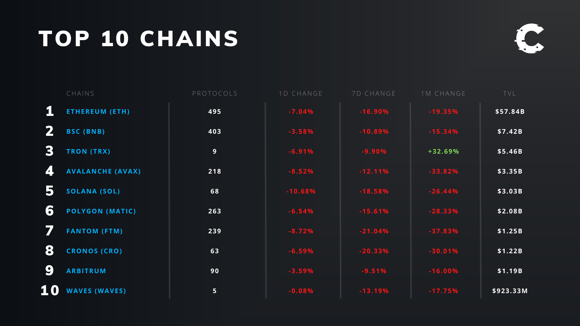Screen dimensions: 580x326
Task: Click the glitched C logo icon
Action: (529, 39)
